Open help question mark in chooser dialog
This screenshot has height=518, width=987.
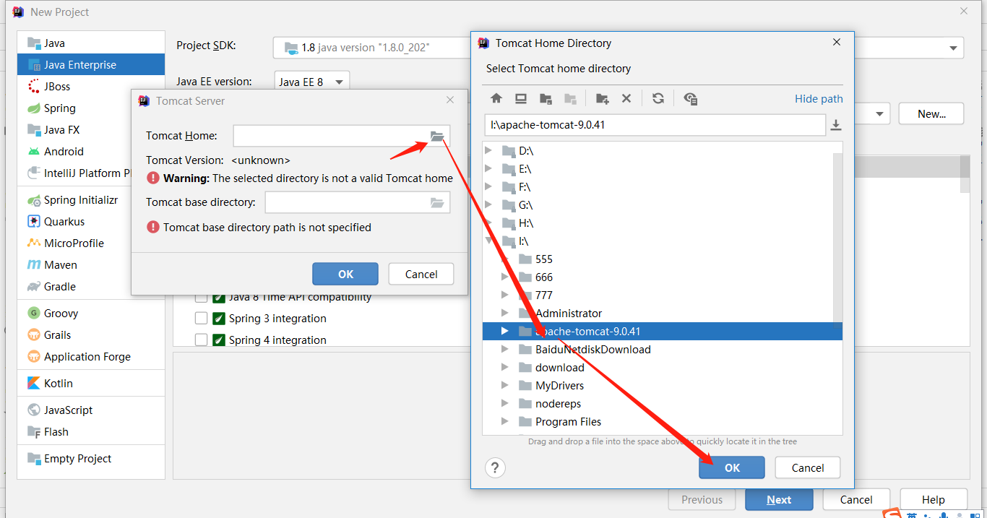[495, 467]
